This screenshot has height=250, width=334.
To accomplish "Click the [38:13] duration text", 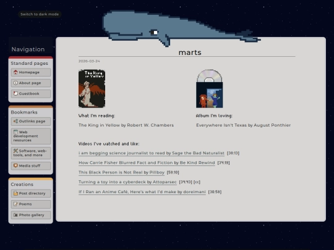I will coord(233,153).
